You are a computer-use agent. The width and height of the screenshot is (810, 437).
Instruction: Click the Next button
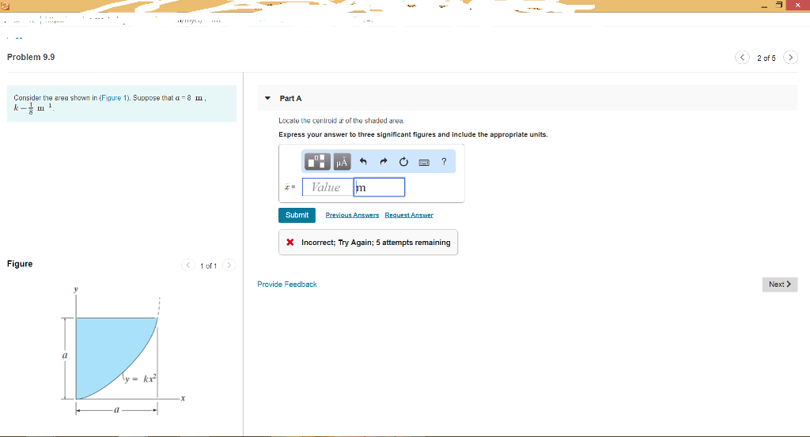pos(780,284)
